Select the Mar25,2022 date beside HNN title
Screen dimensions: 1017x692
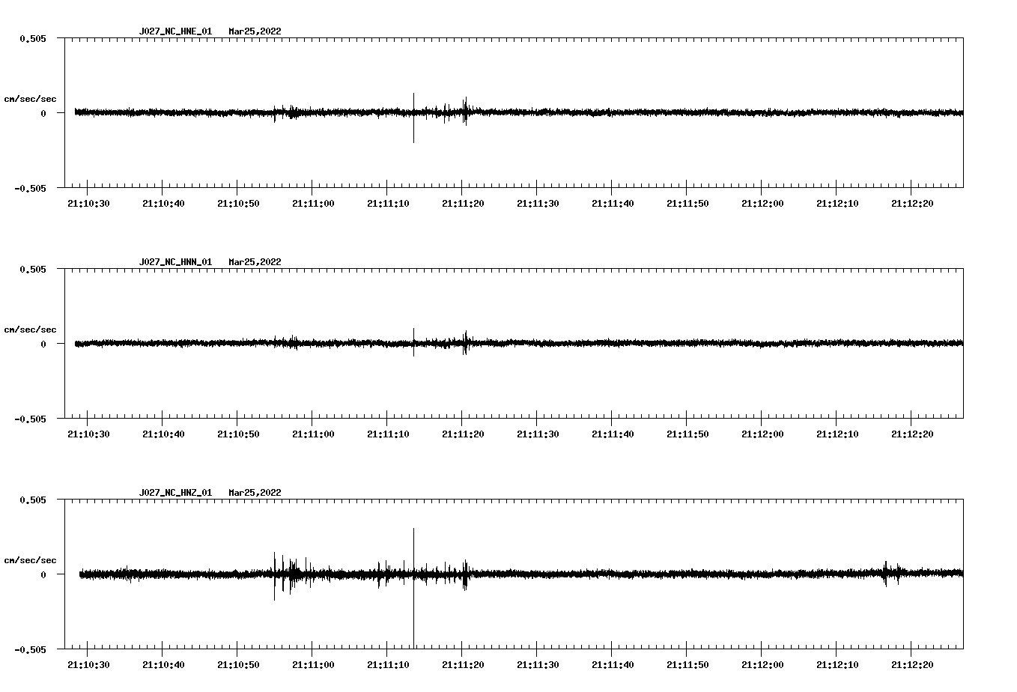255,262
